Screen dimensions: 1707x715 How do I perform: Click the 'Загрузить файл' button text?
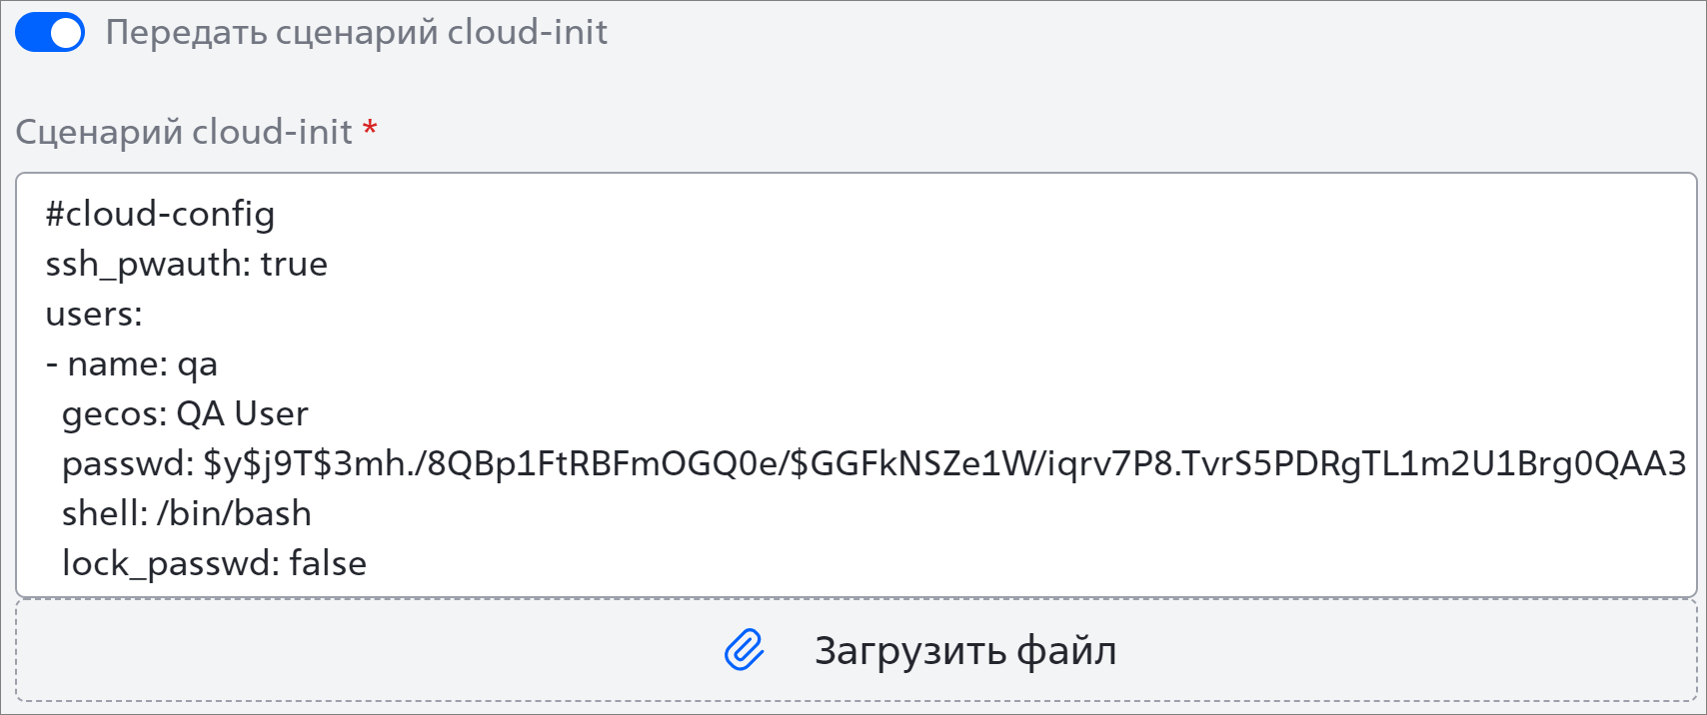point(965,650)
